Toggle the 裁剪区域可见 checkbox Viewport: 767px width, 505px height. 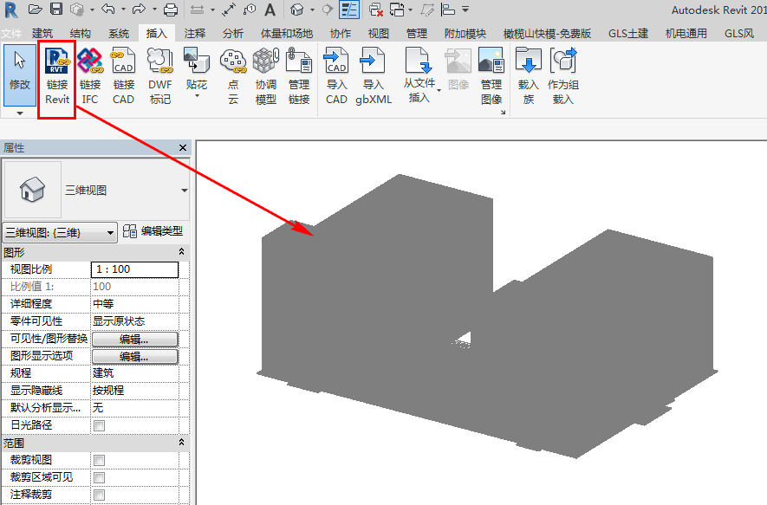coord(100,477)
